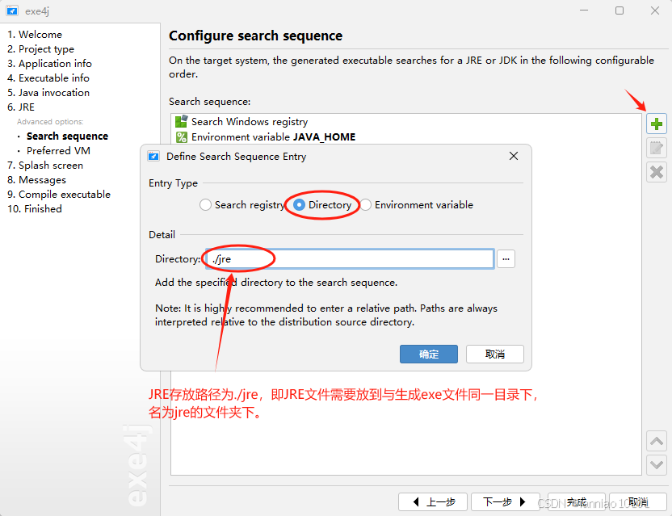This screenshot has width=672, height=516.
Task: Click the 完成 finish button
Action: (577, 501)
